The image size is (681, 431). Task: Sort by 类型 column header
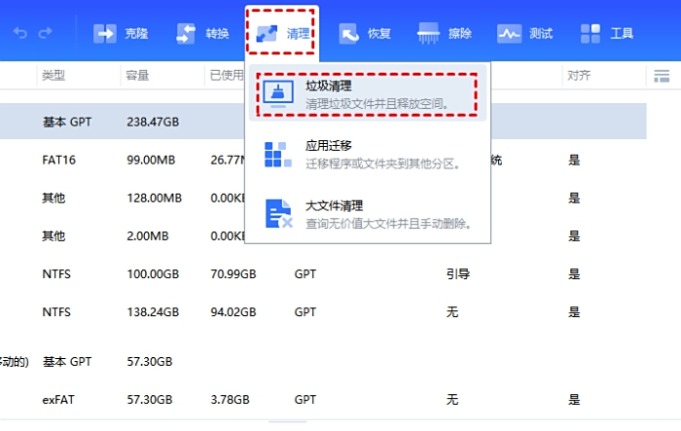click(x=53, y=76)
